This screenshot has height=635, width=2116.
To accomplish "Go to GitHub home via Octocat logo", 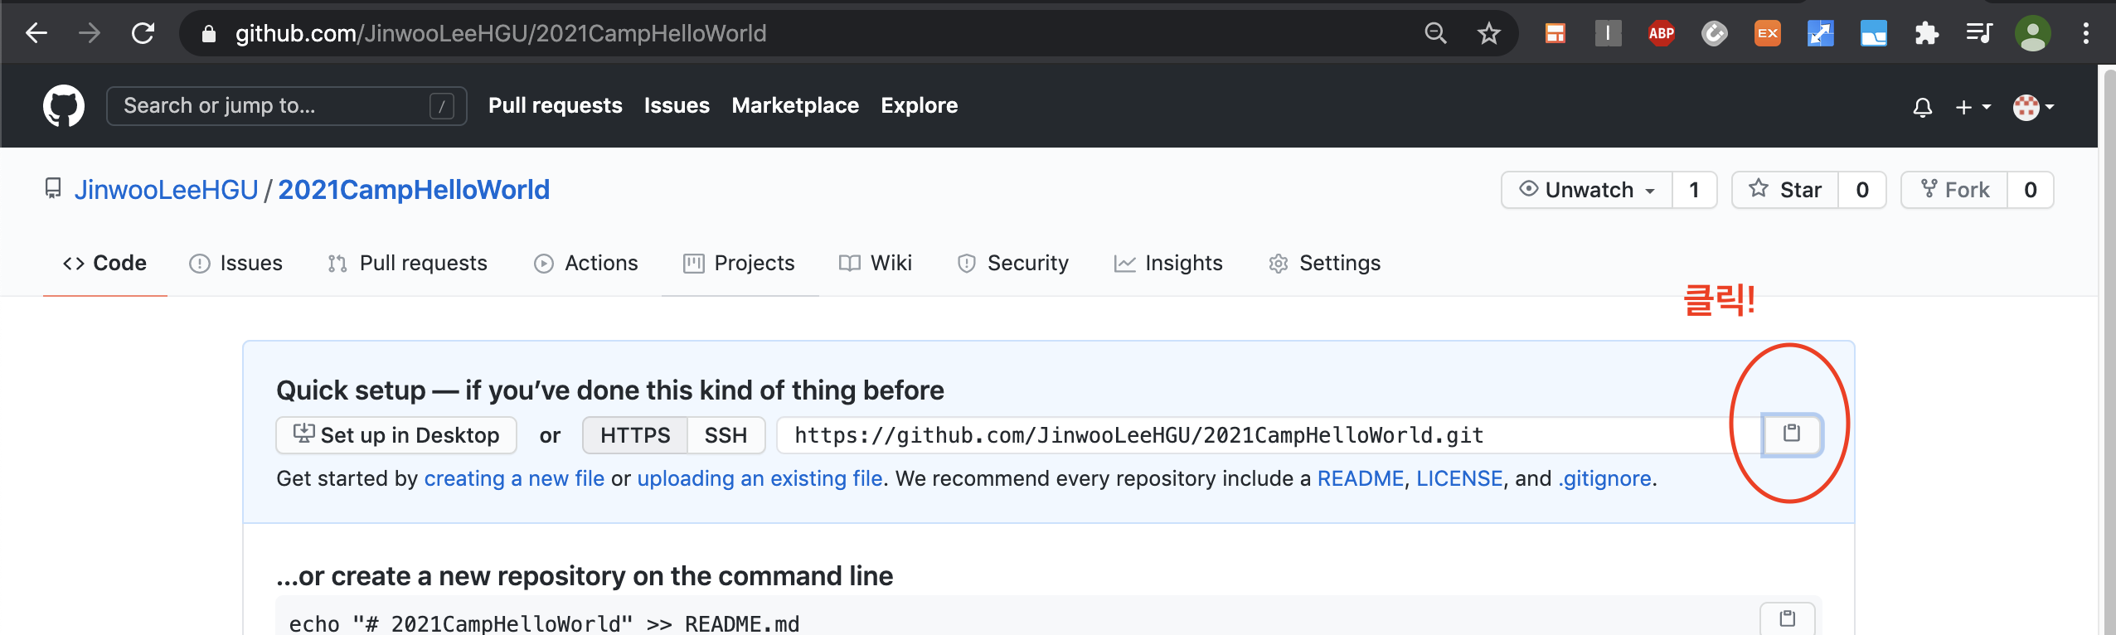I will point(64,106).
